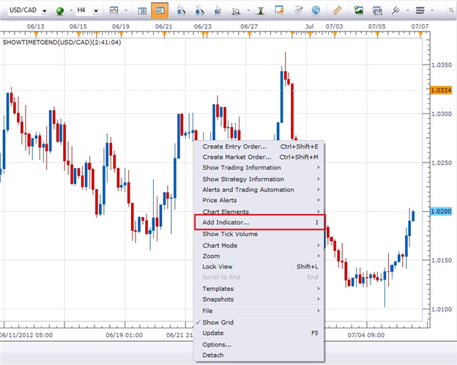Click the 1.0350 price axis value
The height and width of the screenshot is (365, 457).
pos(442,64)
